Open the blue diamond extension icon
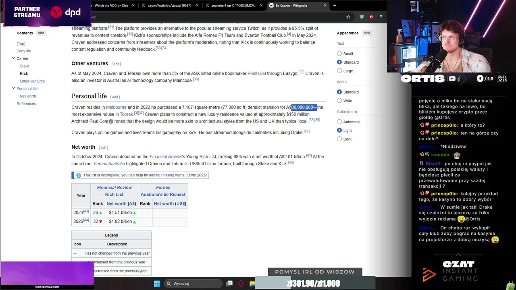 pyautogui.click(x=381, y=17)
